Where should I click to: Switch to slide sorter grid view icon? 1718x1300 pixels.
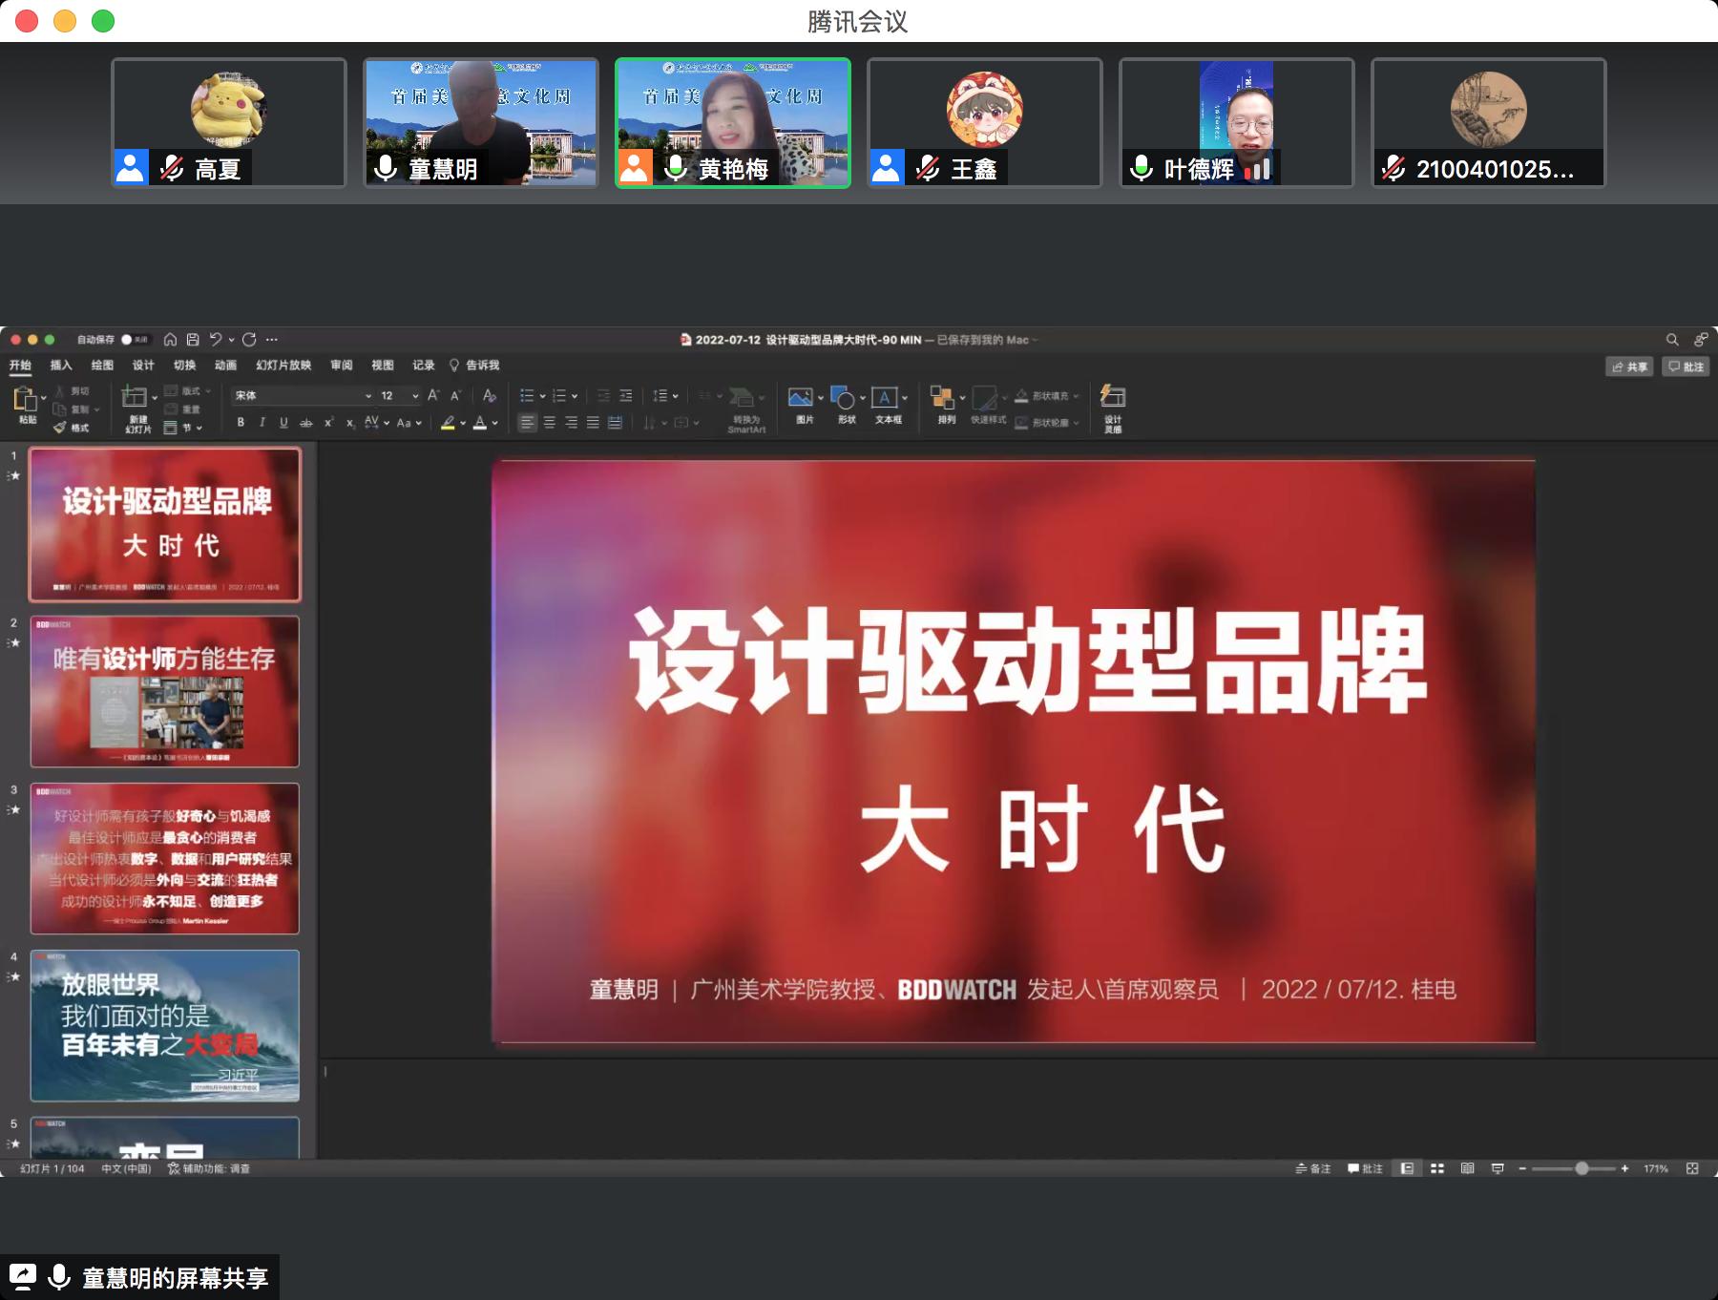1437,1168
